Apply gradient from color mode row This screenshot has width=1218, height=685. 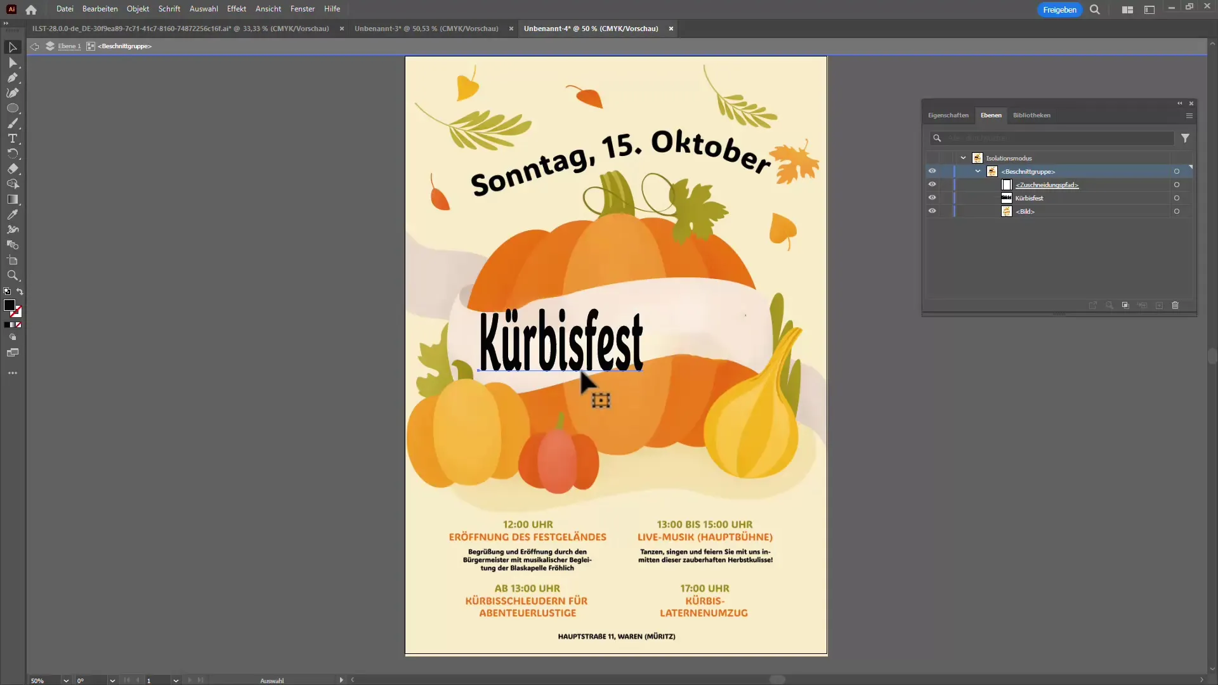click(x=13, y=325)
